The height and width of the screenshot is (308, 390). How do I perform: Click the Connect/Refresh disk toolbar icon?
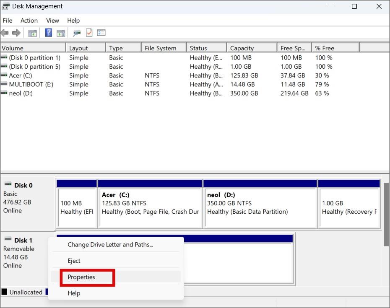[x=77, y=33]
